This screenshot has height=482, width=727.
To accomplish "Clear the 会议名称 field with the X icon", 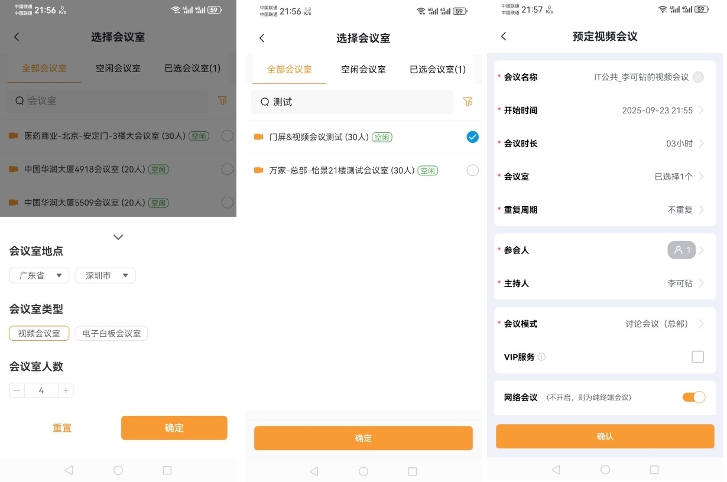I will click(698, 77).
